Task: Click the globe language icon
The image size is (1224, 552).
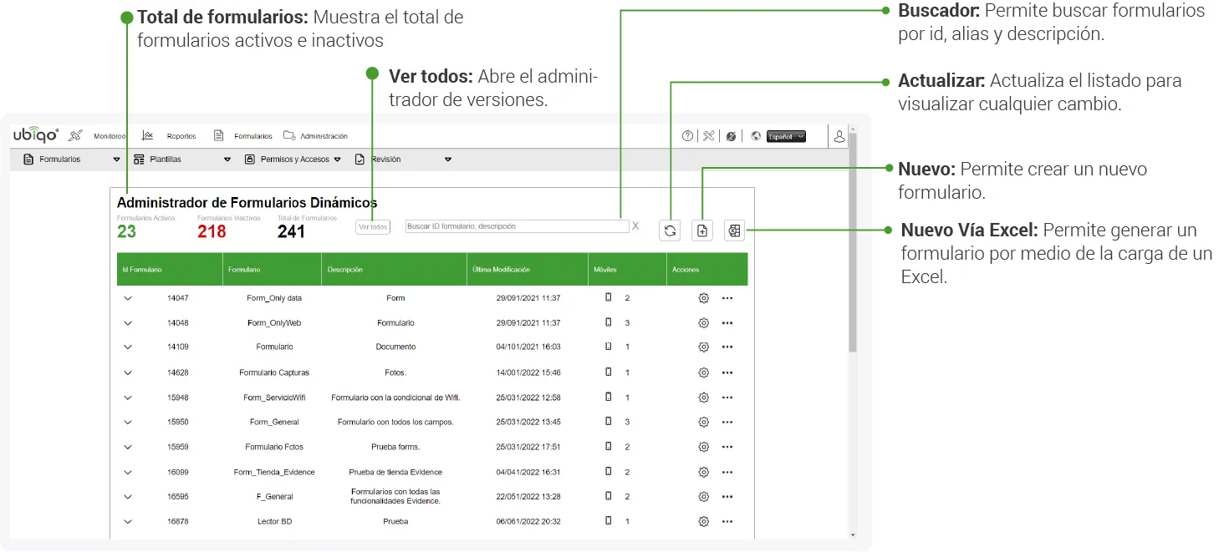Action: coord(756,136)
